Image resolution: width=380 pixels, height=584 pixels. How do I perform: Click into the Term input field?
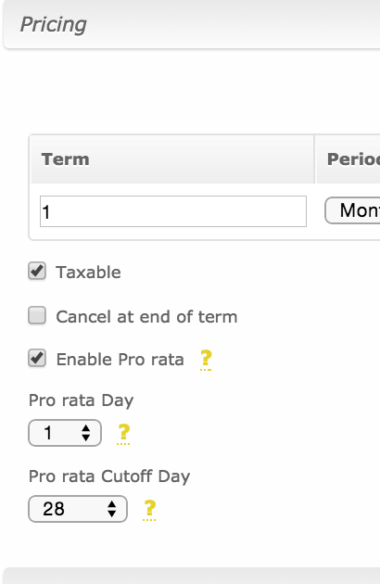[x=173, y=211]
